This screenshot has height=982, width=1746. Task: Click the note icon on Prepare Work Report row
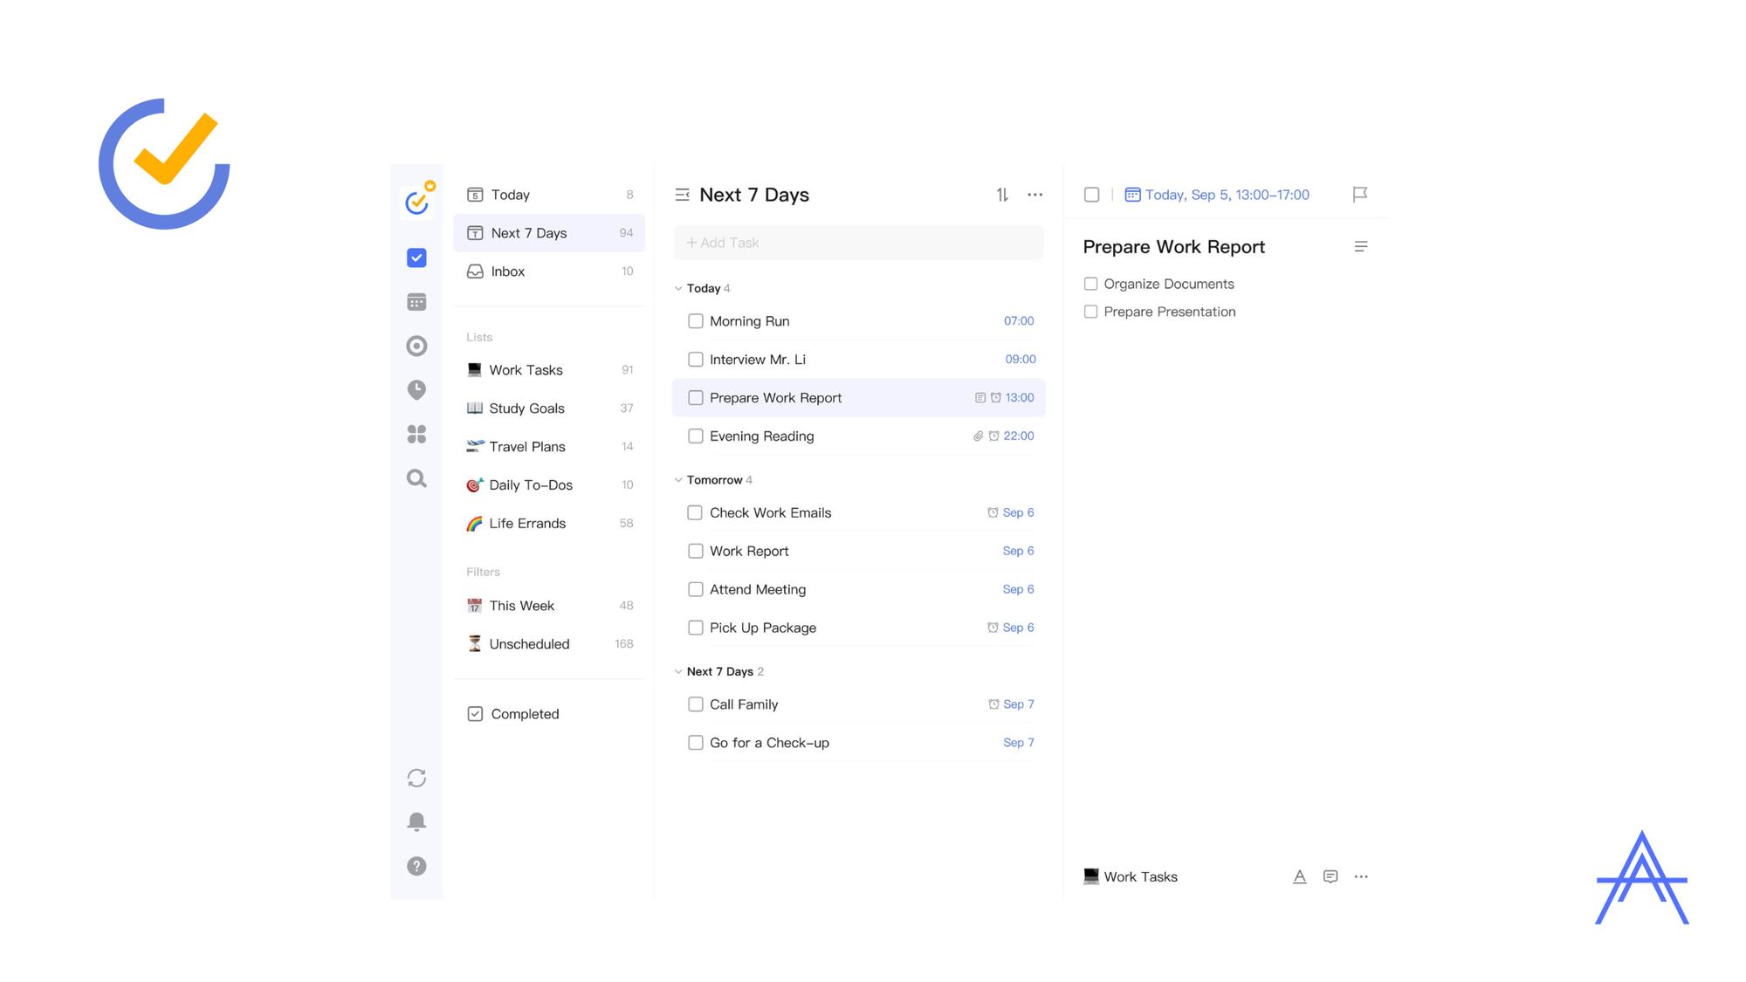[980, 398]
